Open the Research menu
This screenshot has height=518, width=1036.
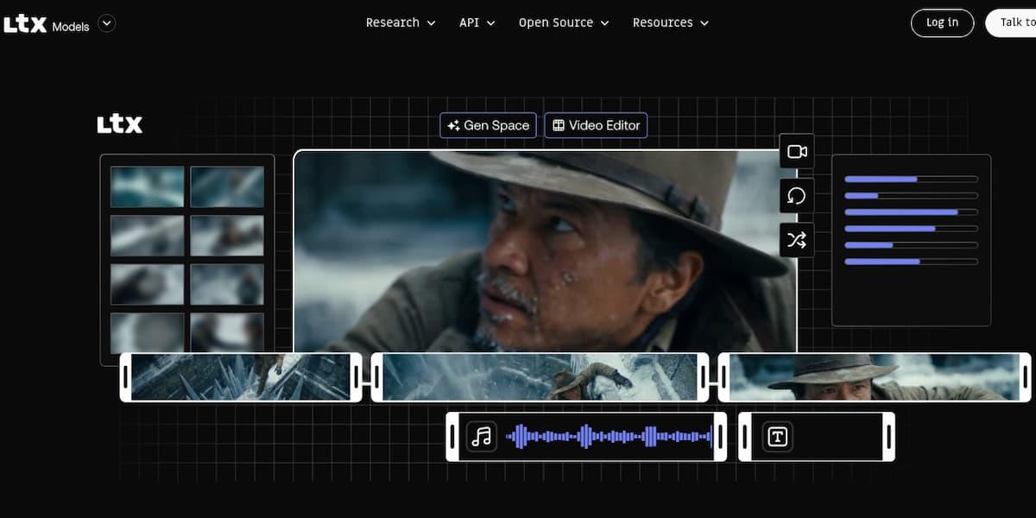pos(401,23)
